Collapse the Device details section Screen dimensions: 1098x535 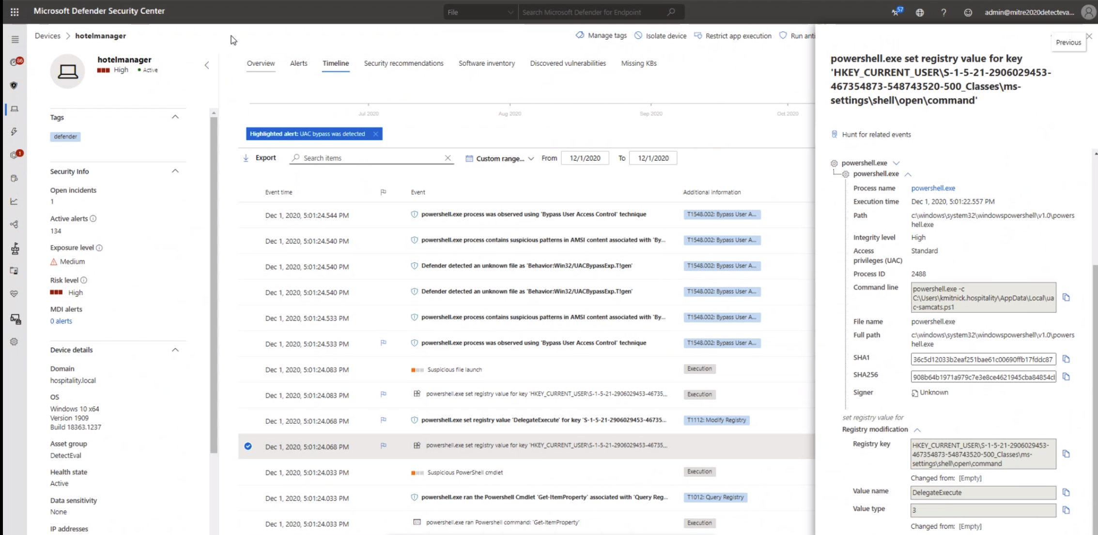175,350
